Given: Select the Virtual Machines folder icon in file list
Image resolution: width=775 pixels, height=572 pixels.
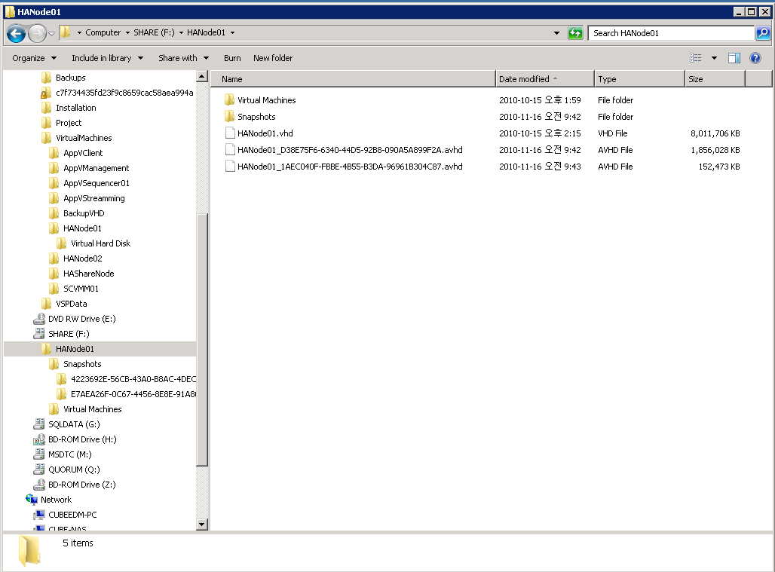Looking at the screenshot, I should click(x=229, y=99).
